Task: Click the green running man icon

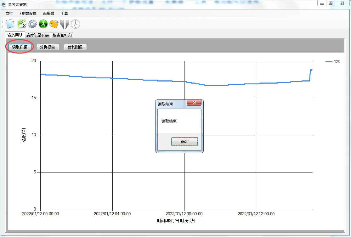Action: tap(43, 24)
